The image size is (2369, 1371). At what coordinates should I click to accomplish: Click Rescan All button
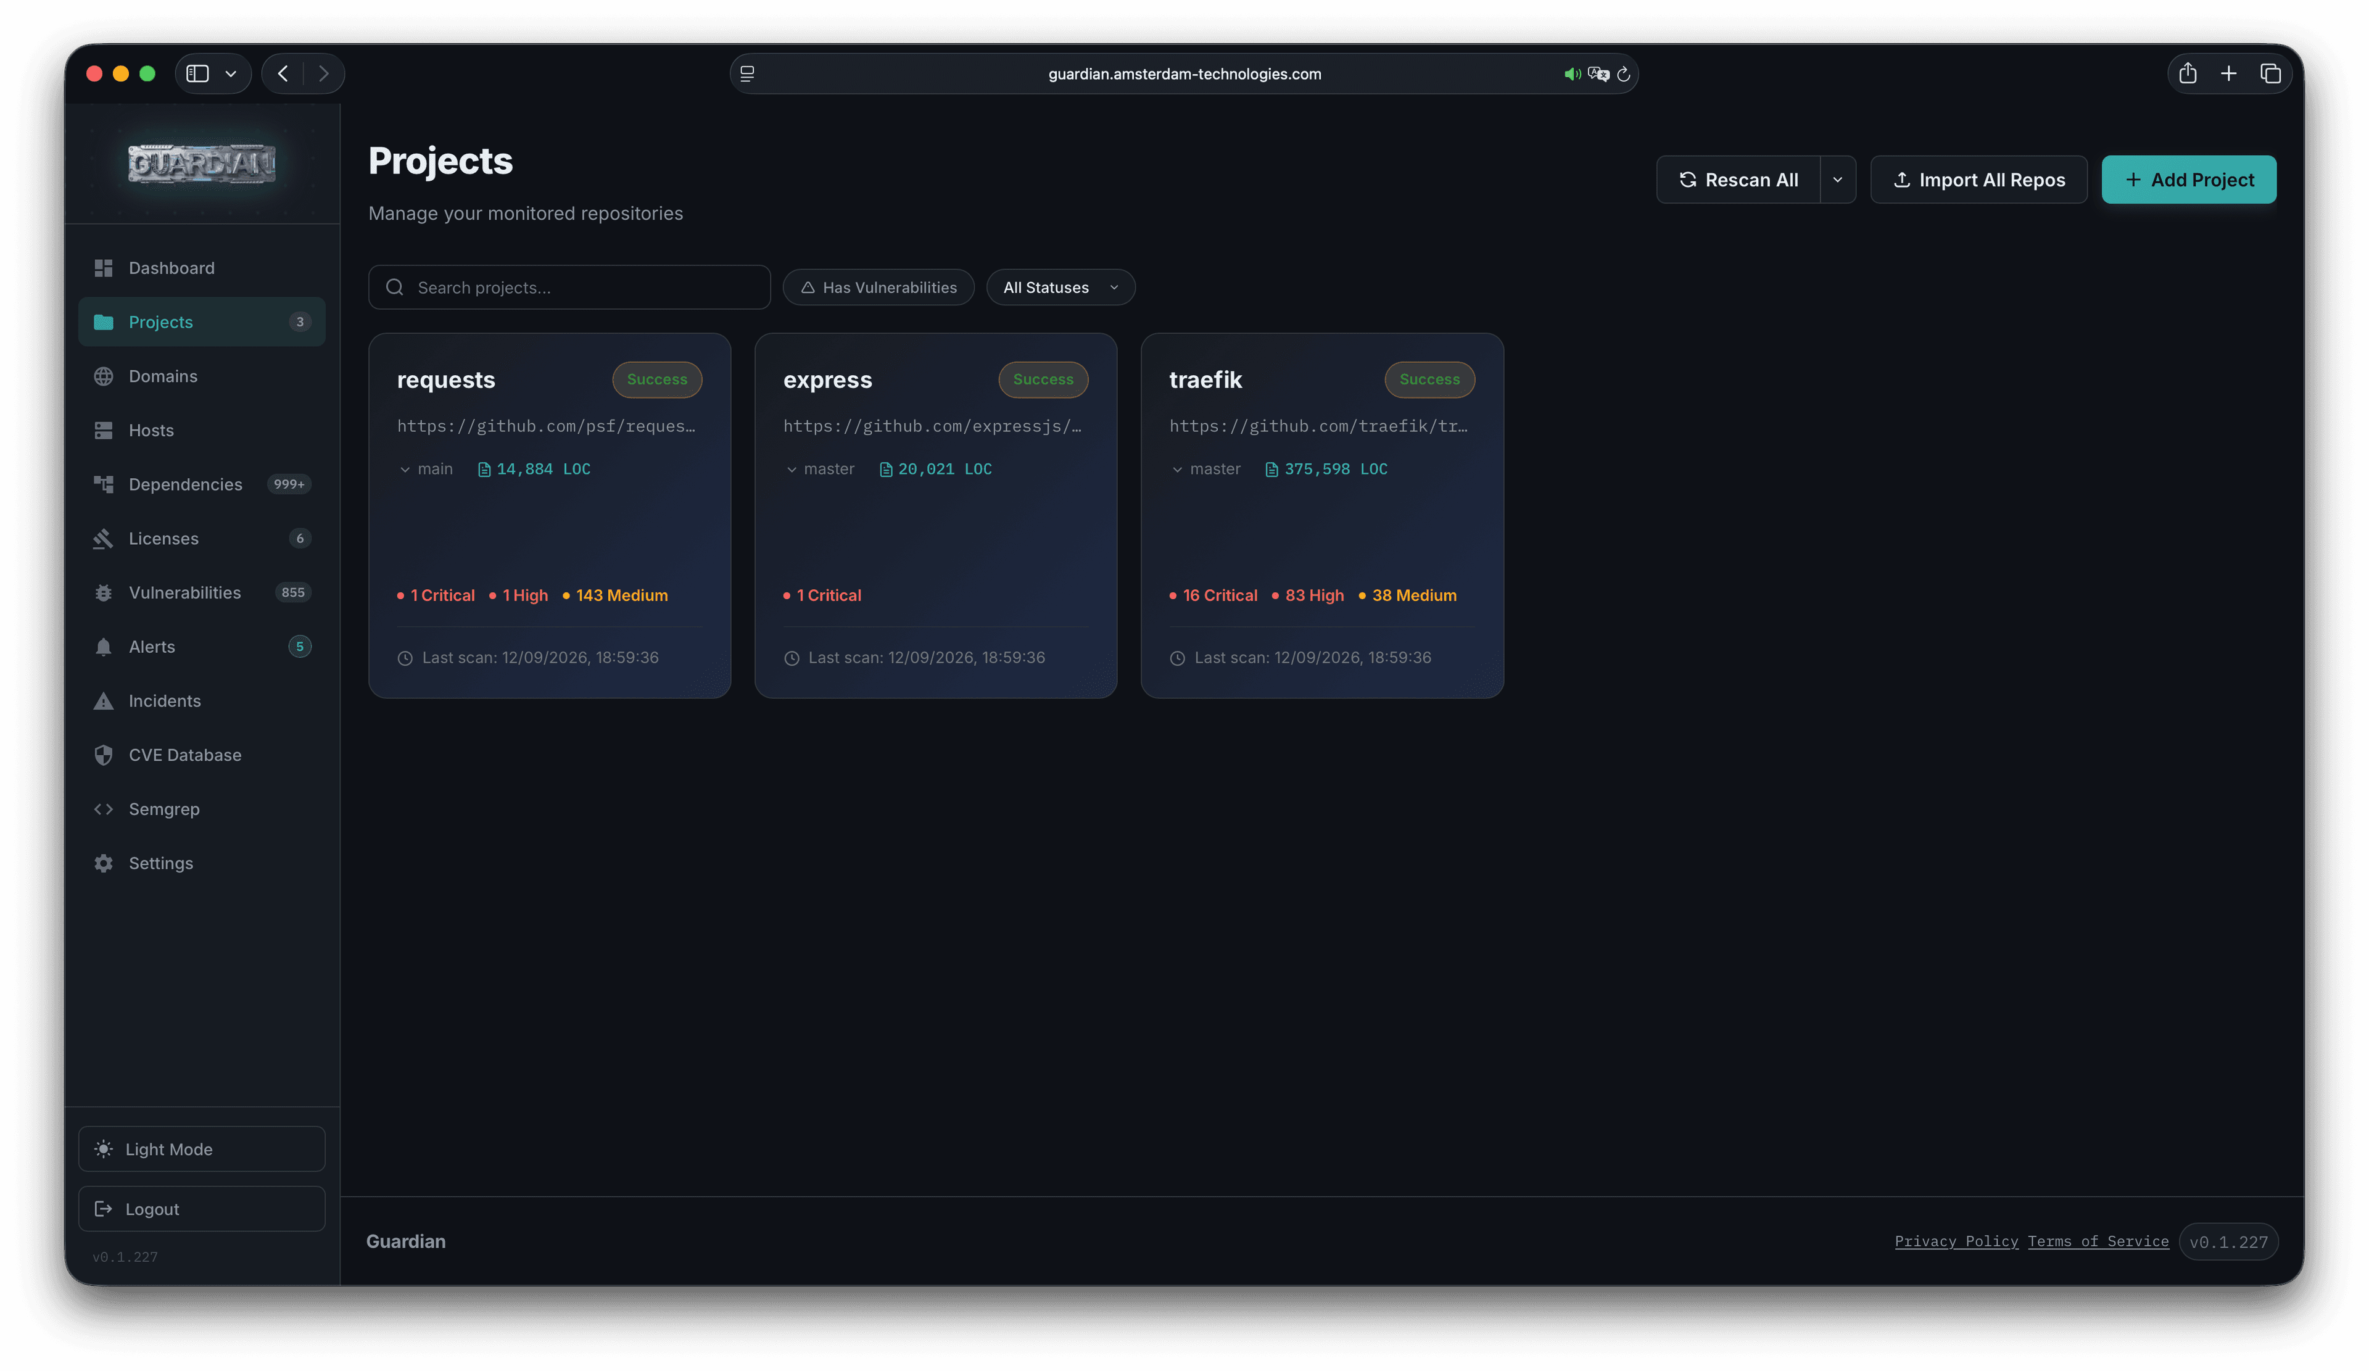click(x=1739, y=180)
